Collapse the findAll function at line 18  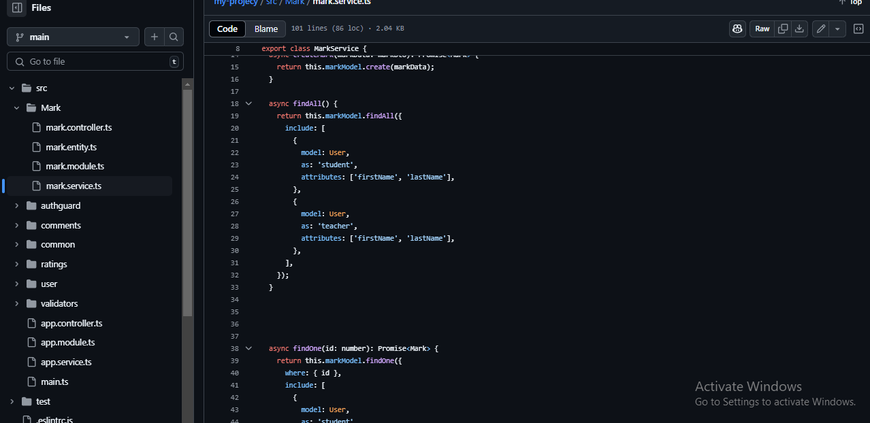pyautogui.click(x=248, y=103)
